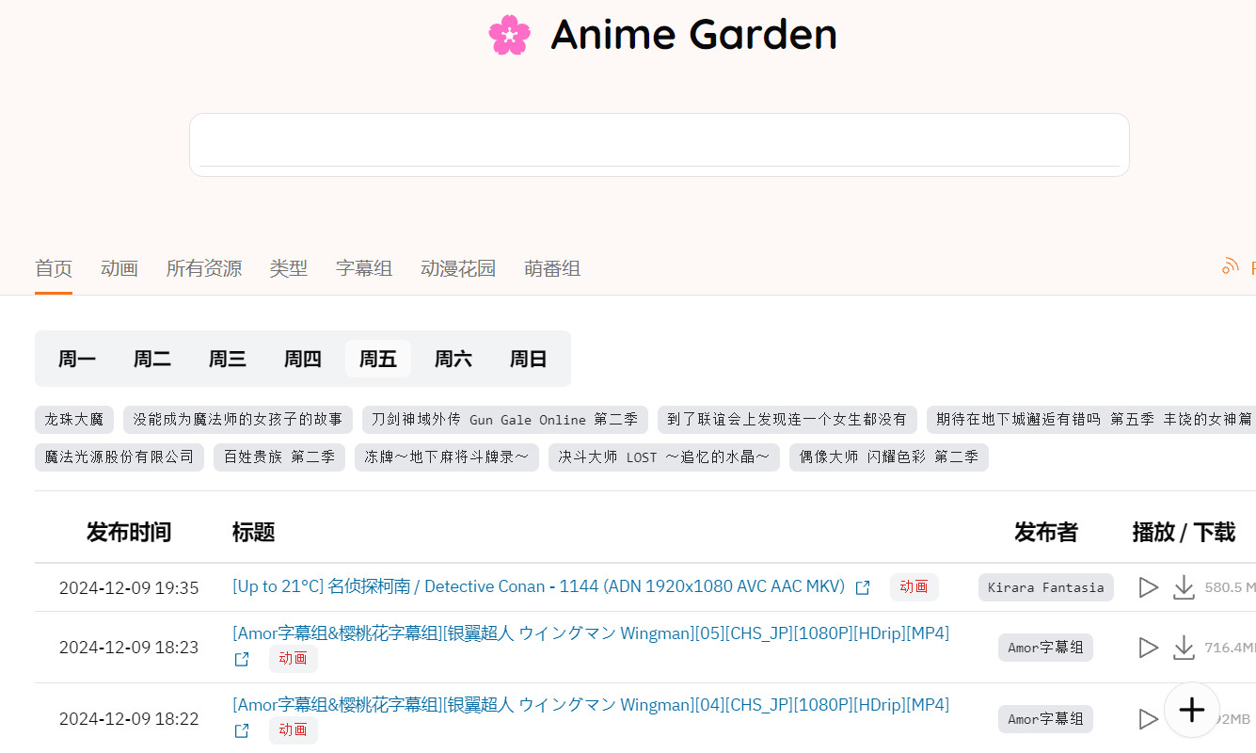1256x753 pixels.
Task: Click Amor字幕组 publisher on Wingman [05] row
Action: click(x=1045, y=648)
